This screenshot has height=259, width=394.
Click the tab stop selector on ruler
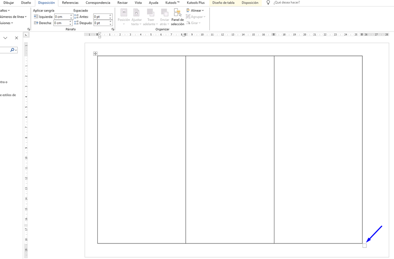(26, 35)
